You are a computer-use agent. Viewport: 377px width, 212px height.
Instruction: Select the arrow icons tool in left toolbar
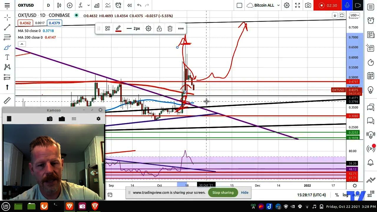tap(7, 87)
